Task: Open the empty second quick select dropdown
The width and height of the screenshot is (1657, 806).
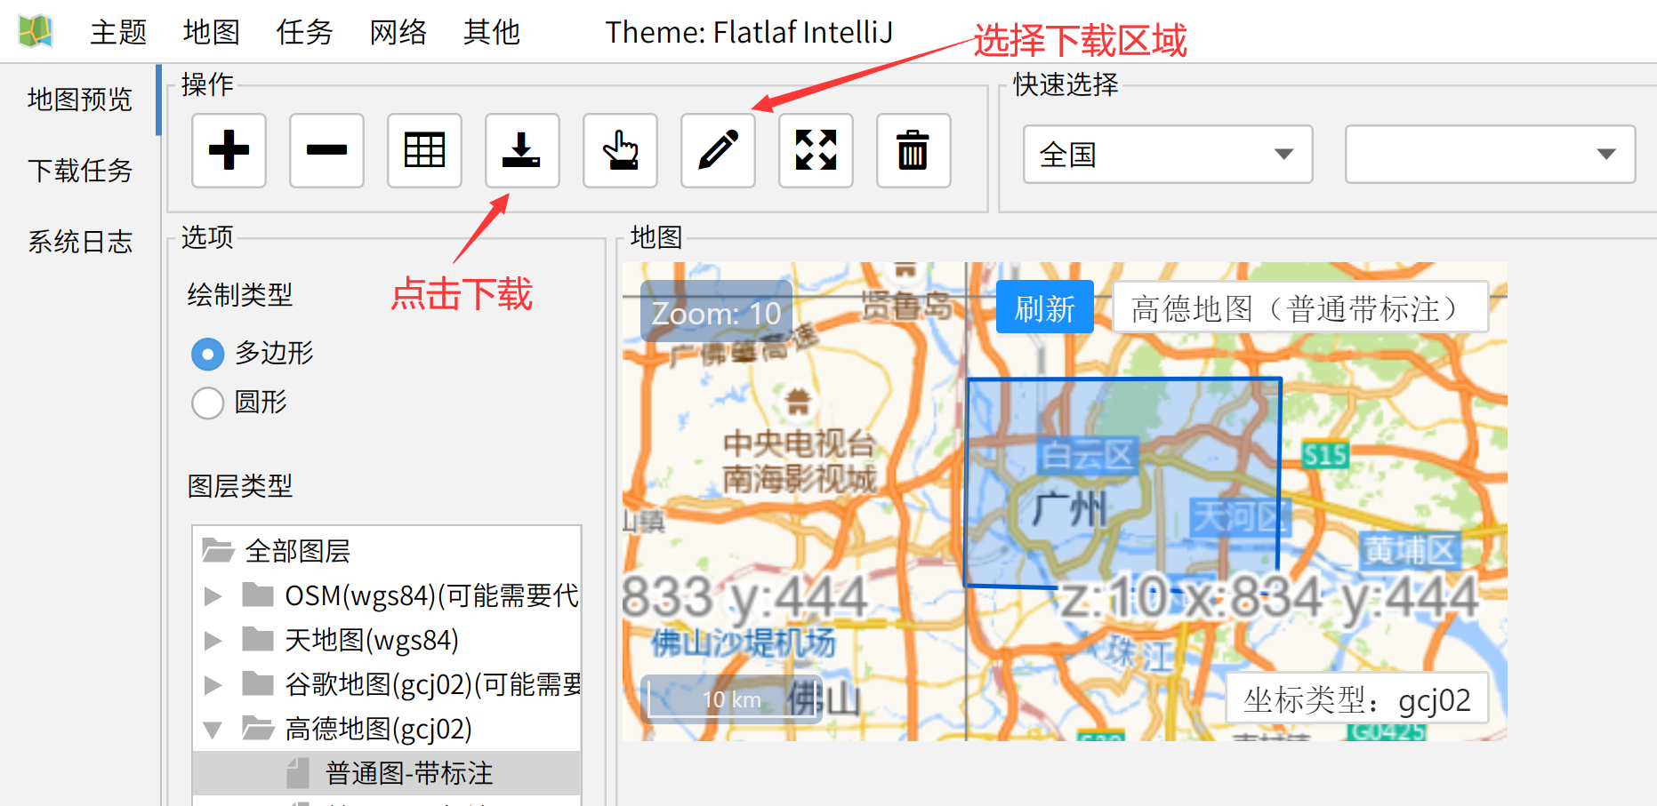Action: click(x=1490, y=155)
